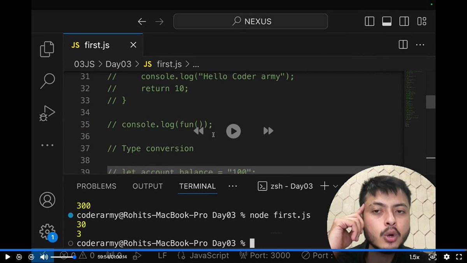
Task: Switch to the PROBLEMS panel tab
Action: tap(96, 186)
